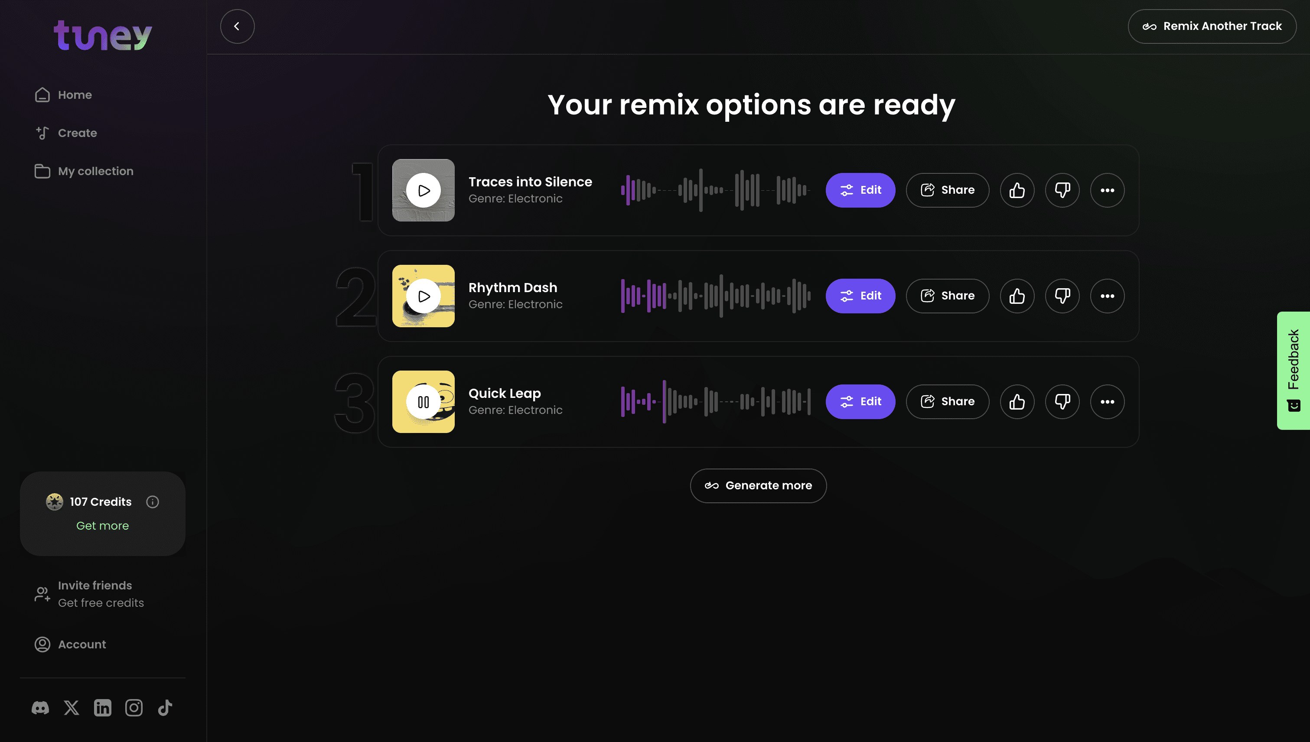Image resolution: width=1310 pixels, height=742 pixels.
Task: Like the Traces into Silence track
Action: click(1017, 190)
